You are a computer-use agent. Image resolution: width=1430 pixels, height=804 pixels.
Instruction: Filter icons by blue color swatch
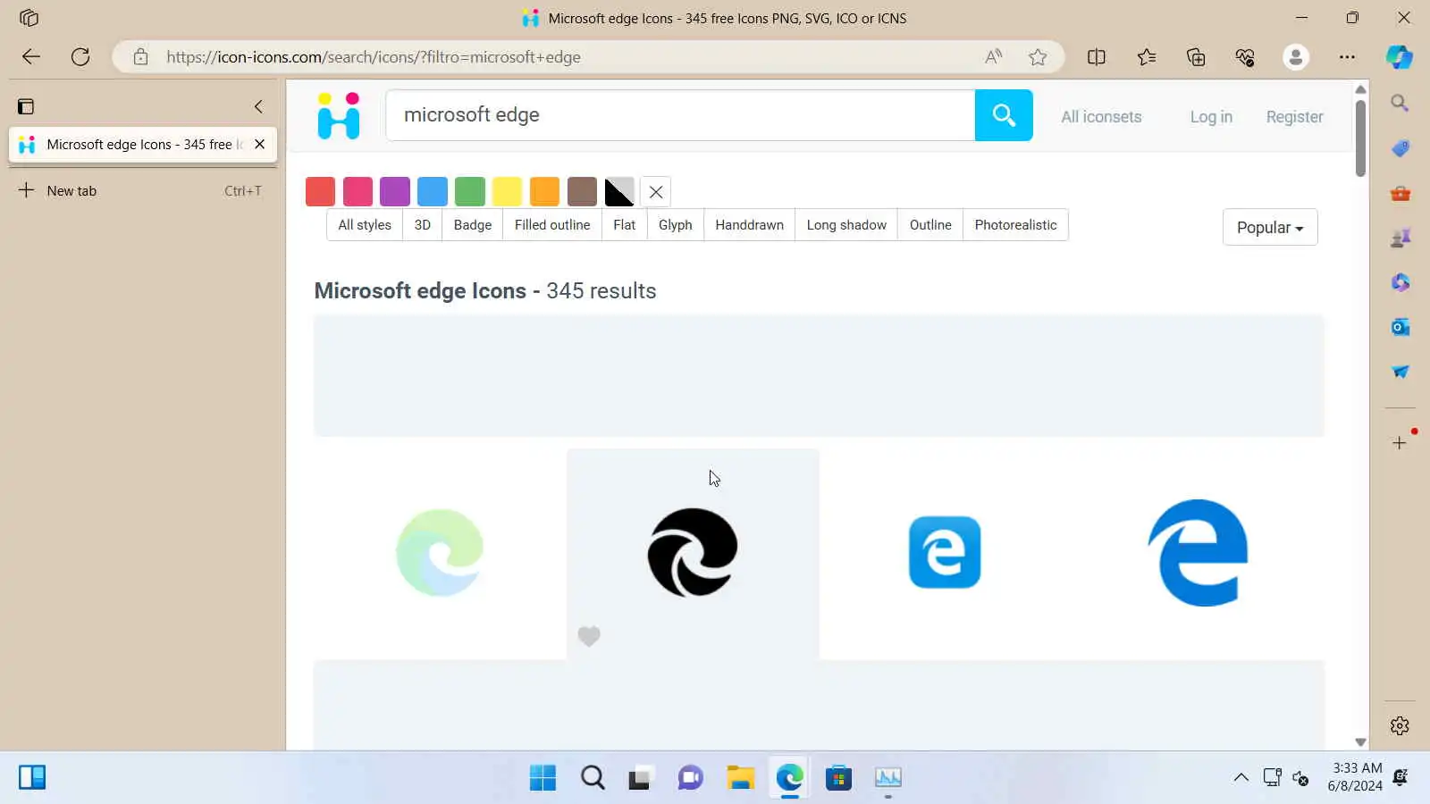pyautogui.click(x=433, y=191)
